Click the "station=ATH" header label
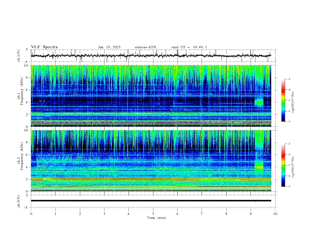Screen dimensions: 310x240 point(145,47)
